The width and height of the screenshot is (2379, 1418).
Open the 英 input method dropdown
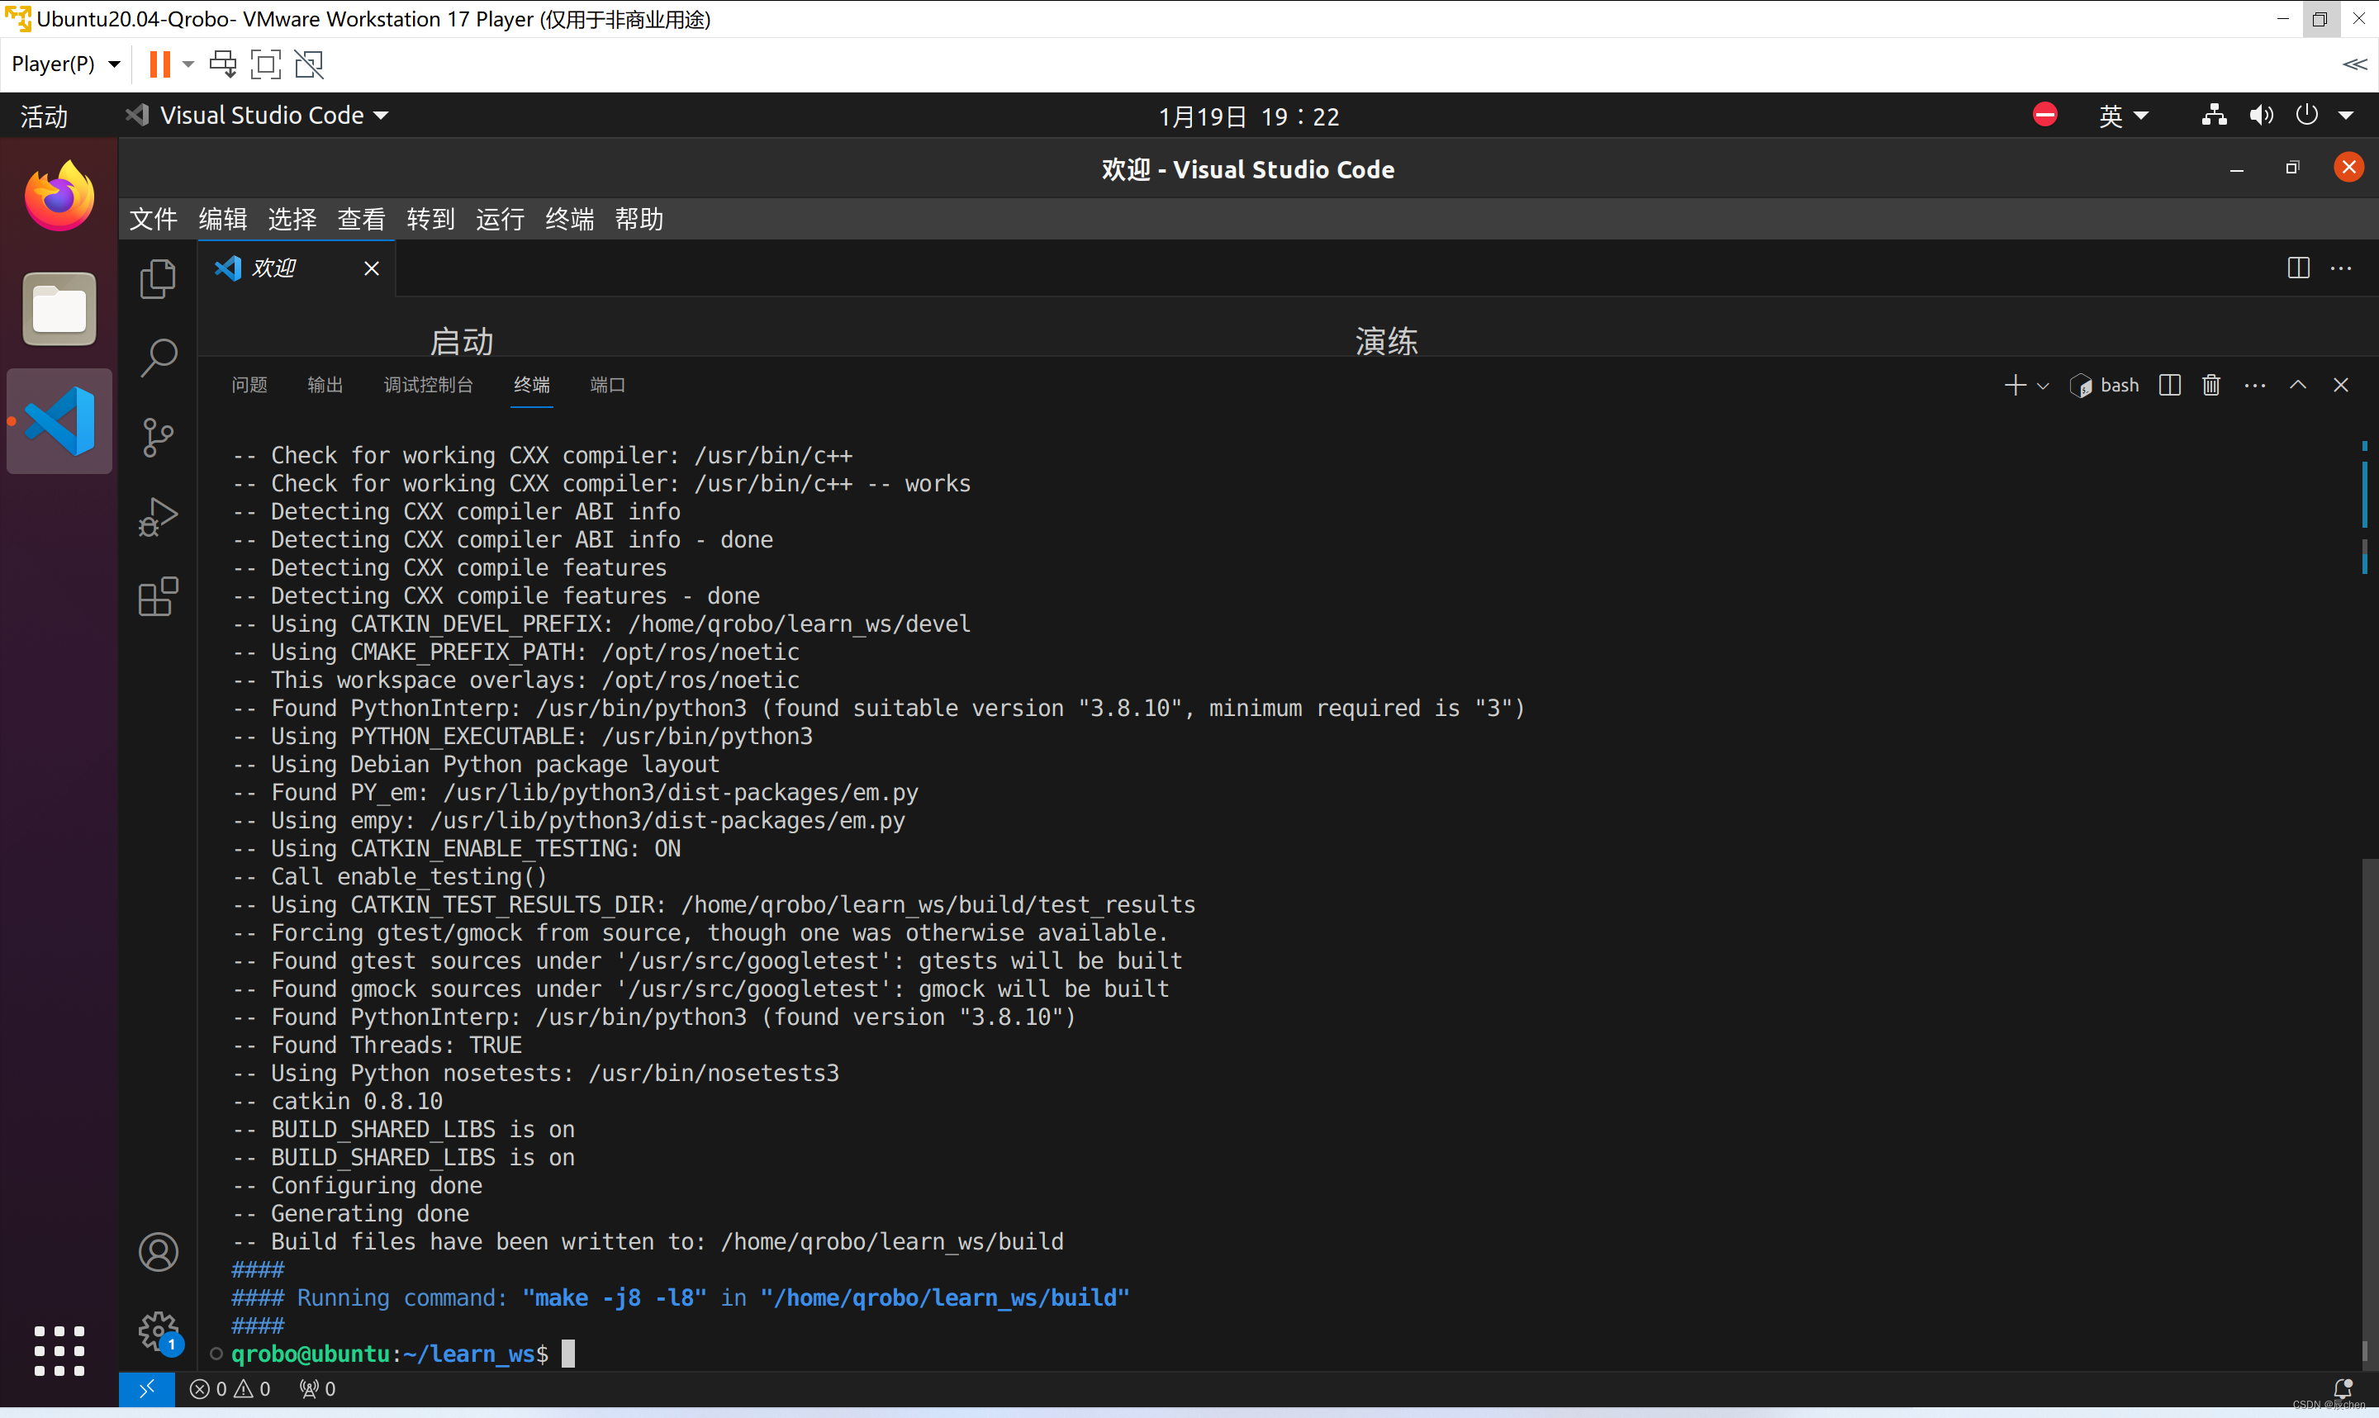coord(2123,116)
